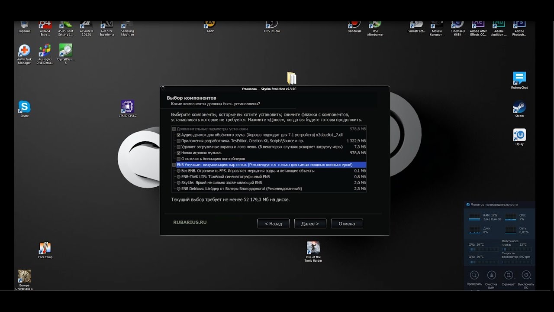
Task: Select the Core Temp desktop icon
Action: pyautogui.click(x=45, y=250)
